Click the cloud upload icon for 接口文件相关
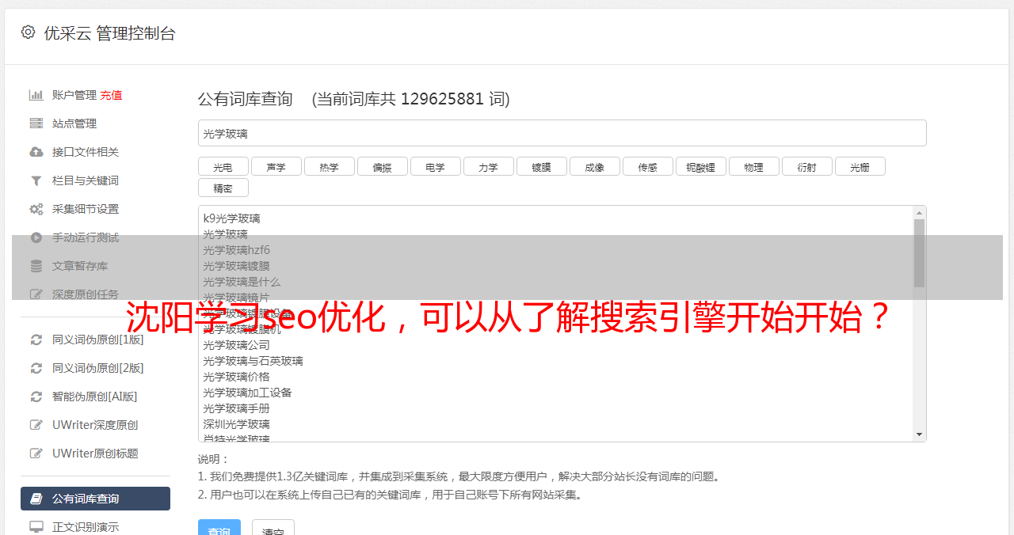Viewport: 1014px width, 535px height. pos(36,152)
